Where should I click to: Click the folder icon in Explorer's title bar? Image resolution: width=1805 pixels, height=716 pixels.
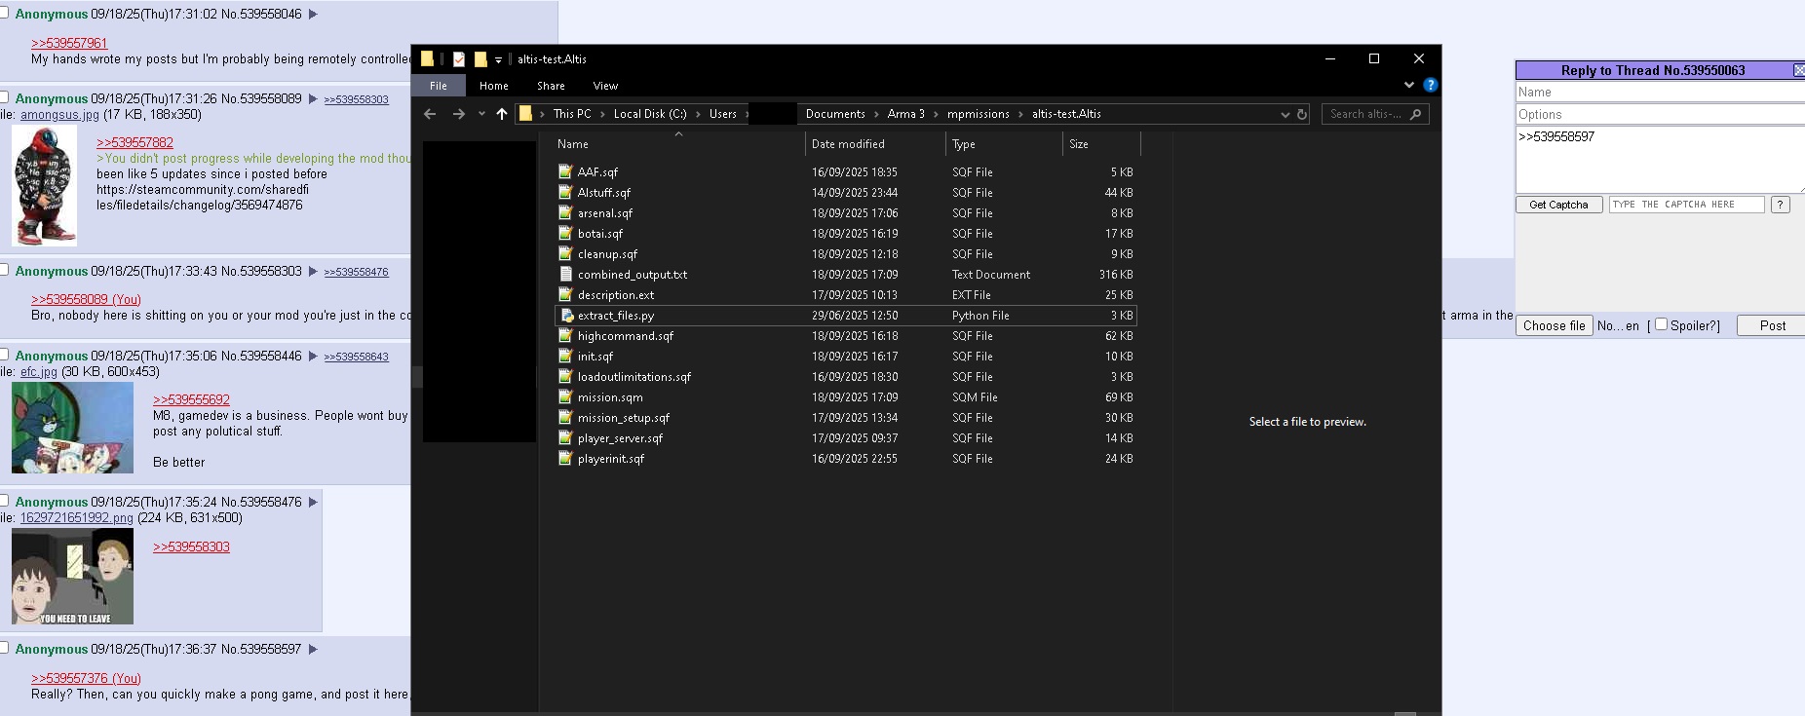point(427,58)
